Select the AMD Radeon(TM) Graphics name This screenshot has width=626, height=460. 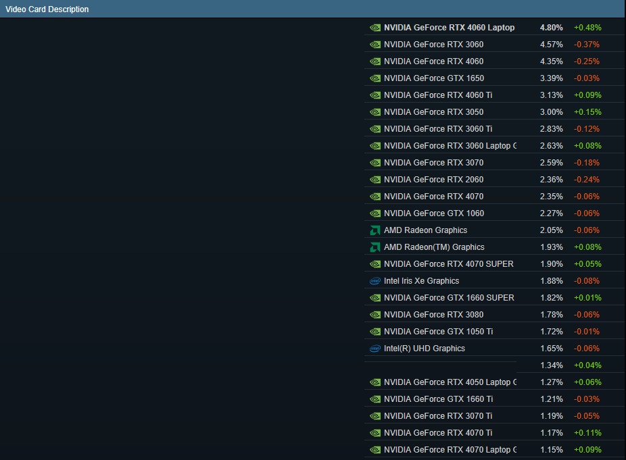pyautogui.click(x=434, y=247)
